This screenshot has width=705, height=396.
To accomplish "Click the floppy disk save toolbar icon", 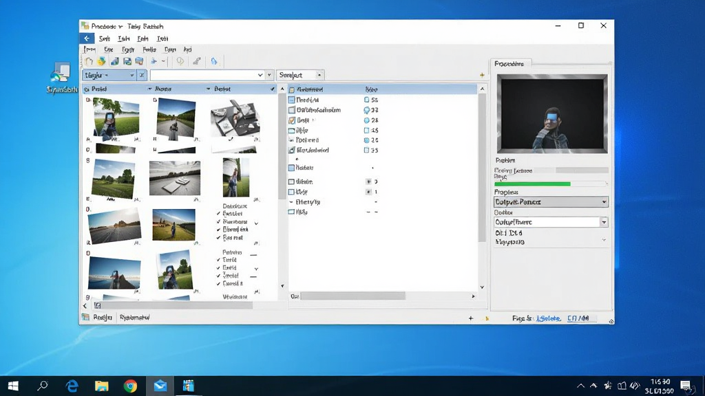I will coord(127,61).
